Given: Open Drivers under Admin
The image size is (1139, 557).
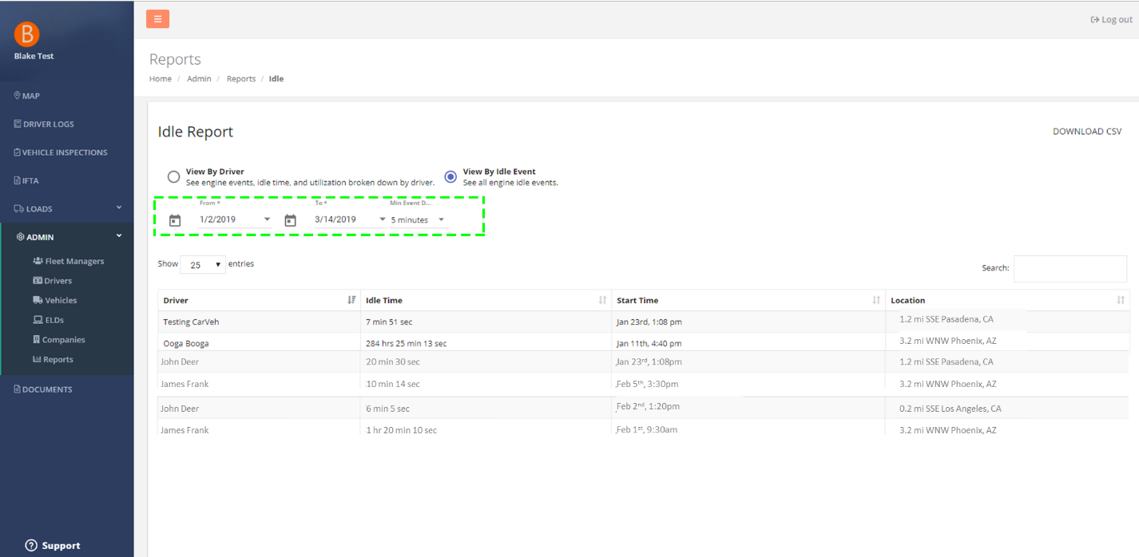Looking at the screenshot, I should 53,281.
